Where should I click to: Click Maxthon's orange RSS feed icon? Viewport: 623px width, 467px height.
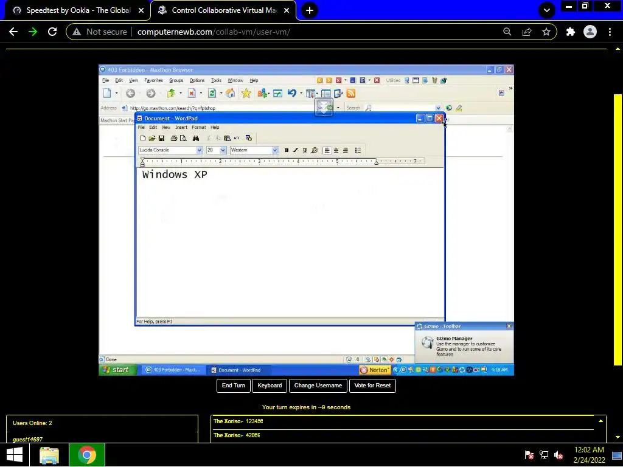coord(351,93)
